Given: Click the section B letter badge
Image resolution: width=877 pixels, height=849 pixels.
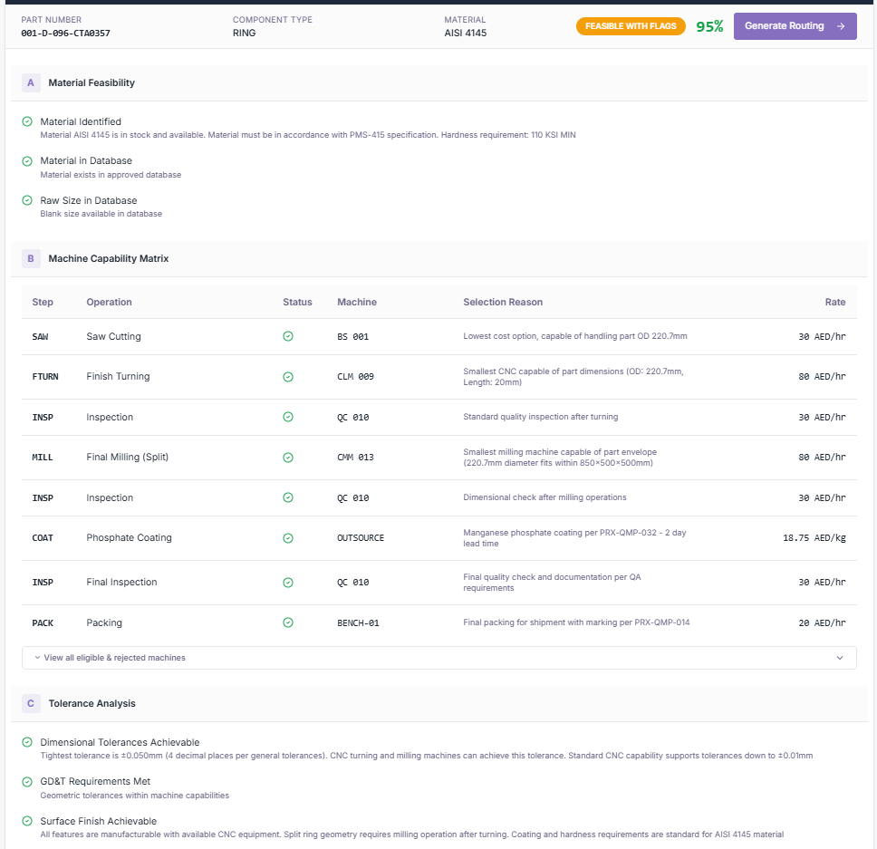Looking at the screenshot, I should click(x=31, y=259).
